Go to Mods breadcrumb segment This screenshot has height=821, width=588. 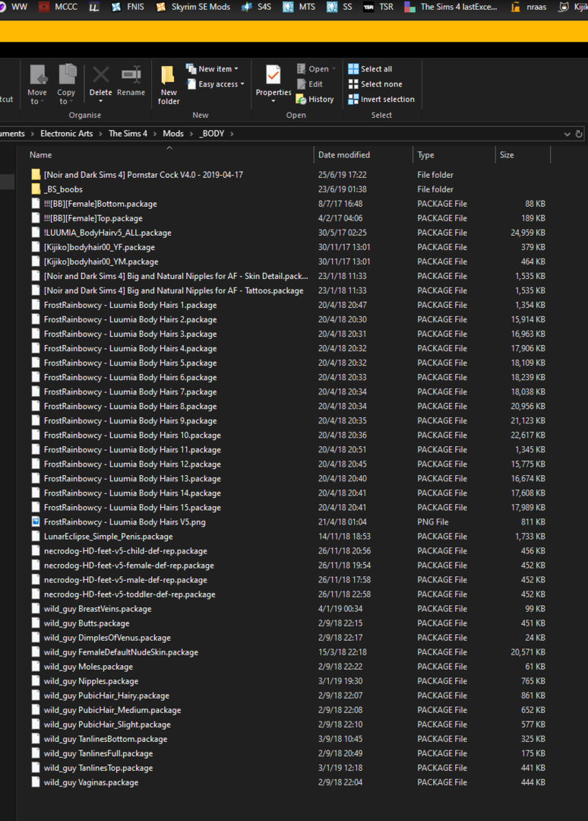173,134
